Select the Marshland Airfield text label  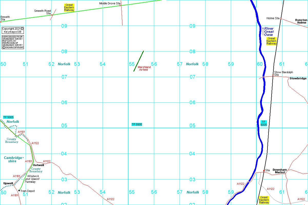click(x=144, y=68)
